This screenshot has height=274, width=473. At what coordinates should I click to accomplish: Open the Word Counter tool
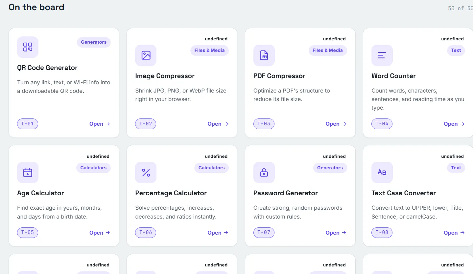coord(454,124)
